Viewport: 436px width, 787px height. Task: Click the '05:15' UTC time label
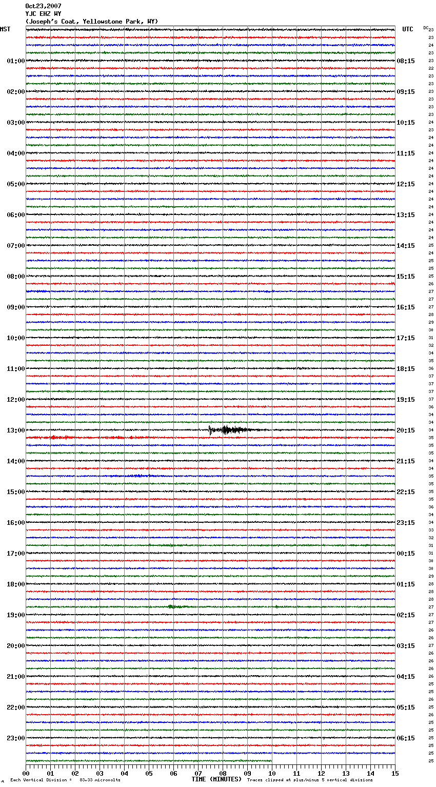(x=406, y=707)
